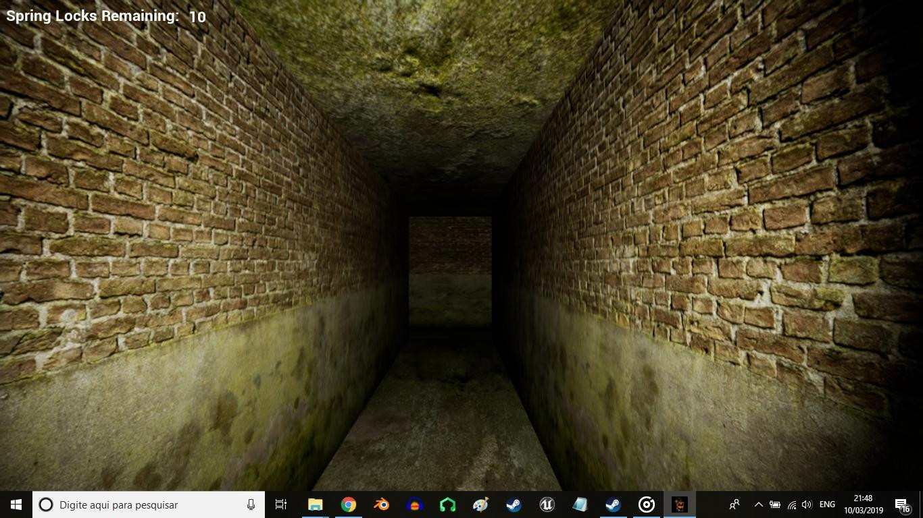Open the Action Center notifications icon
This screenshot has width=923, height=518.
coord(902,505)
